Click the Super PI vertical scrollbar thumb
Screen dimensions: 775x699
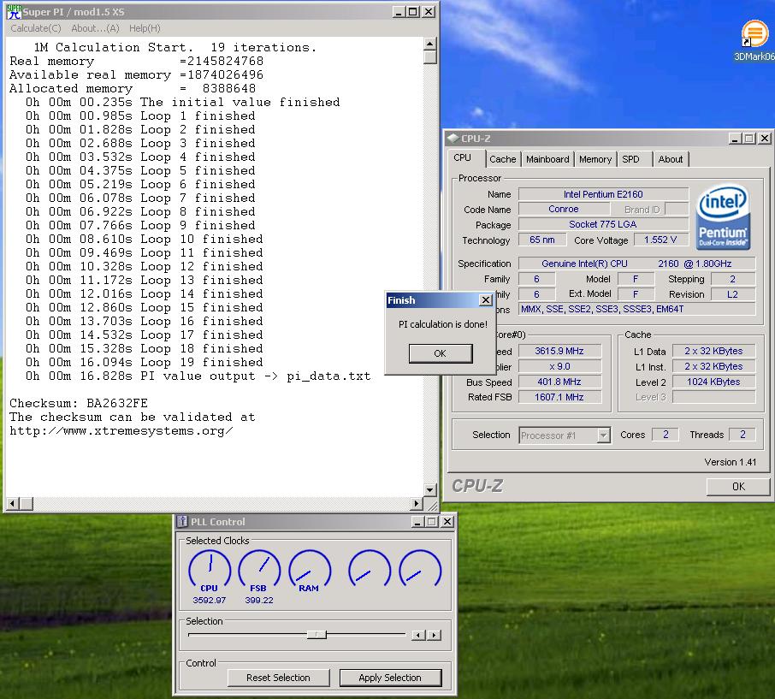pyautogui.click(x=430, y=57)
